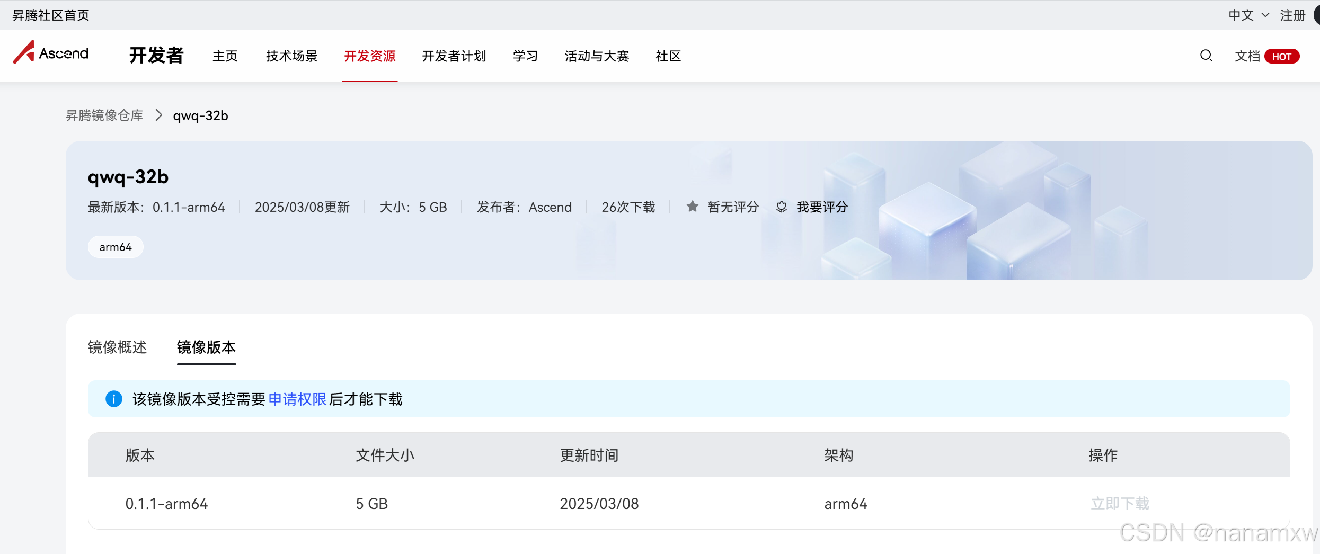Click the 5 GB table cell
The width and height of the screenshot is (1320, 554).
[371, 503]
